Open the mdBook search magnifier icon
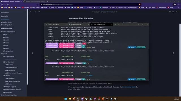 tap(39, 12)
